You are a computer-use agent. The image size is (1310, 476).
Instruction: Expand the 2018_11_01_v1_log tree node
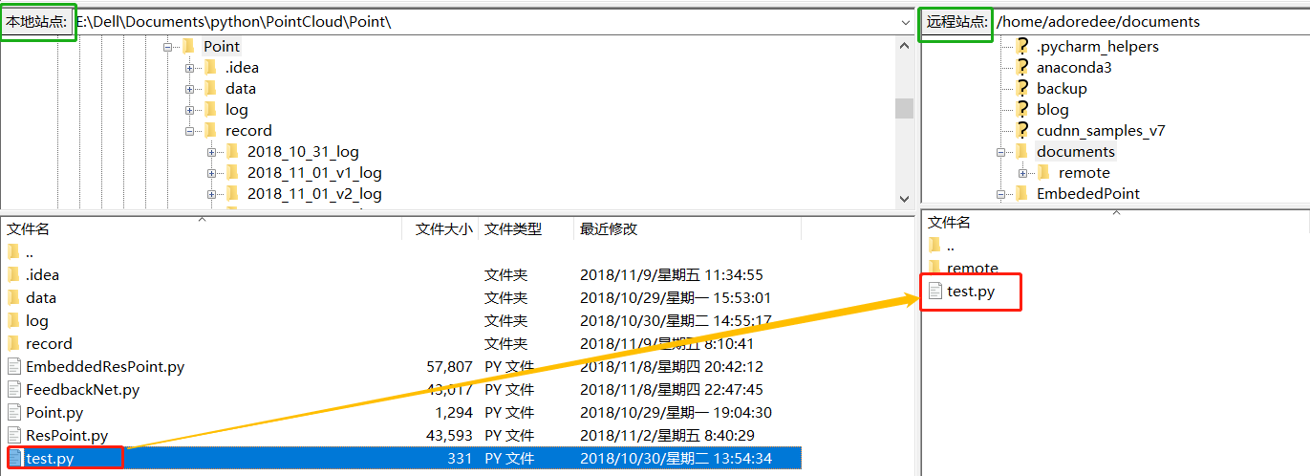click(211, 172)
